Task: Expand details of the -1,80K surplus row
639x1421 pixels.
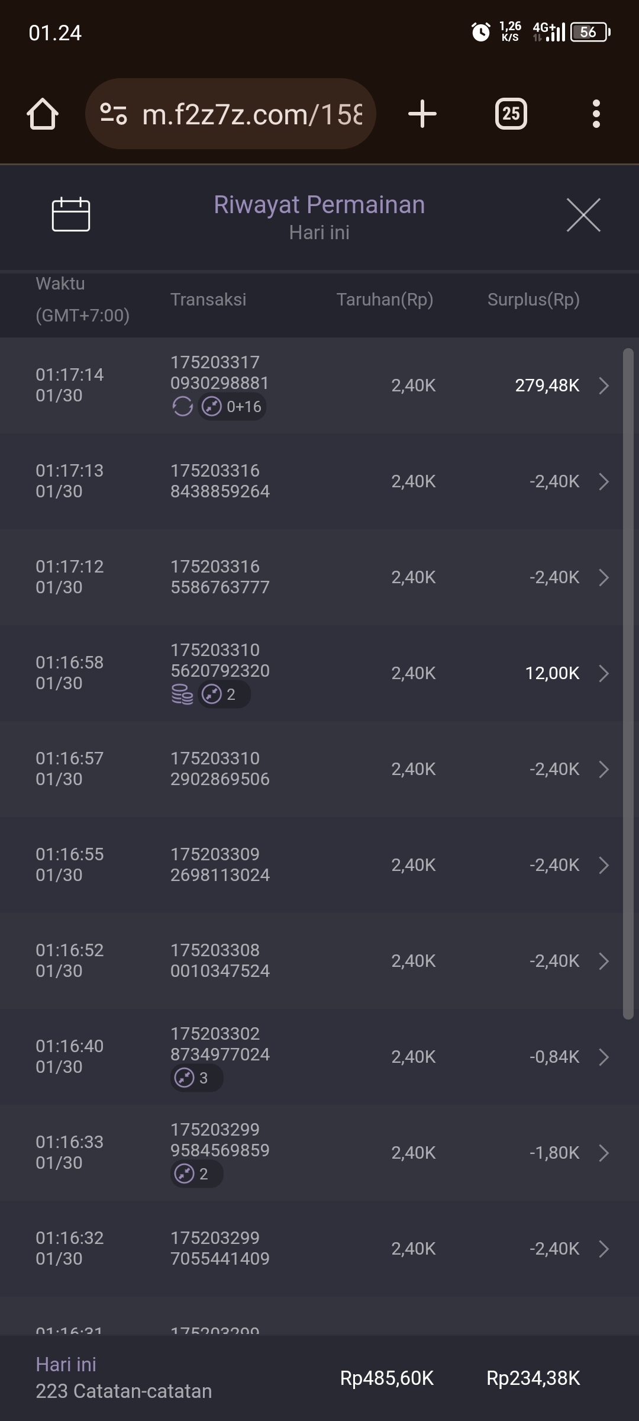Action: 603,1153
